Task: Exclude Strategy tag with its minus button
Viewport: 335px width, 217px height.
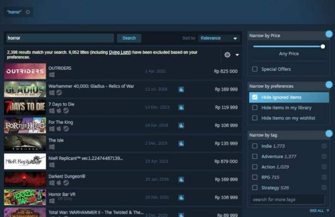Action: coord(324,187)
